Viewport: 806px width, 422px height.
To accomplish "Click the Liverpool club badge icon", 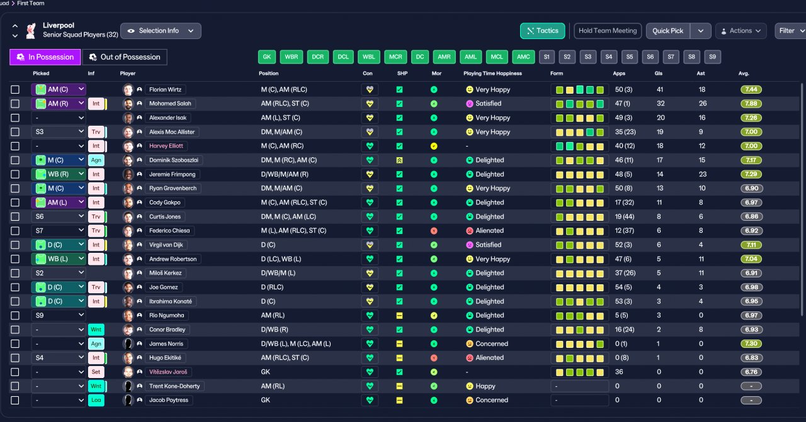I will coord(30,30).
